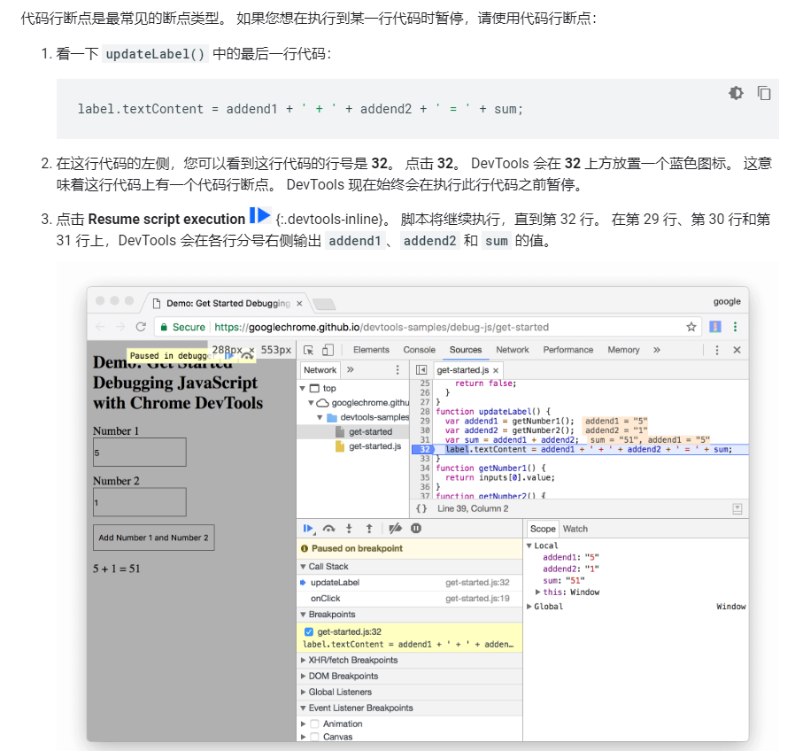This screenshot has height=751, width=795.
Task: Focus the Number 1 input field
Action: (x=139, y=453)
